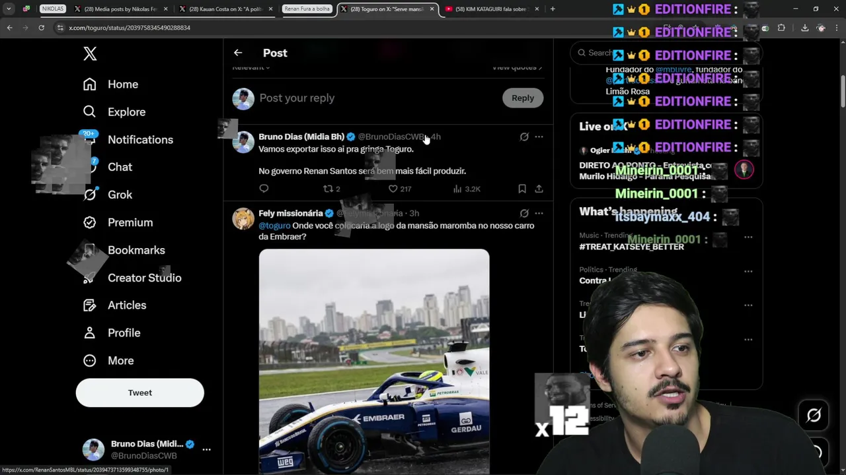Expand the More menu in the sidebar
Screen dimensions: 846x475
point(108,361)
